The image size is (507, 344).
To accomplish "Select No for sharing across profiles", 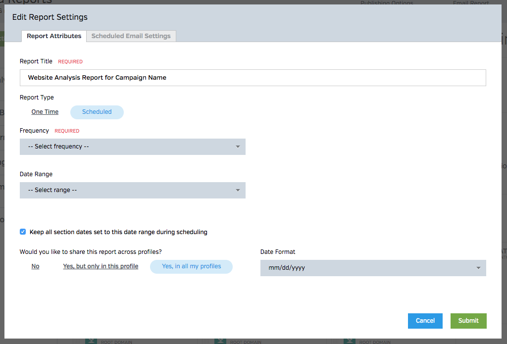I will tap(36, 266).
